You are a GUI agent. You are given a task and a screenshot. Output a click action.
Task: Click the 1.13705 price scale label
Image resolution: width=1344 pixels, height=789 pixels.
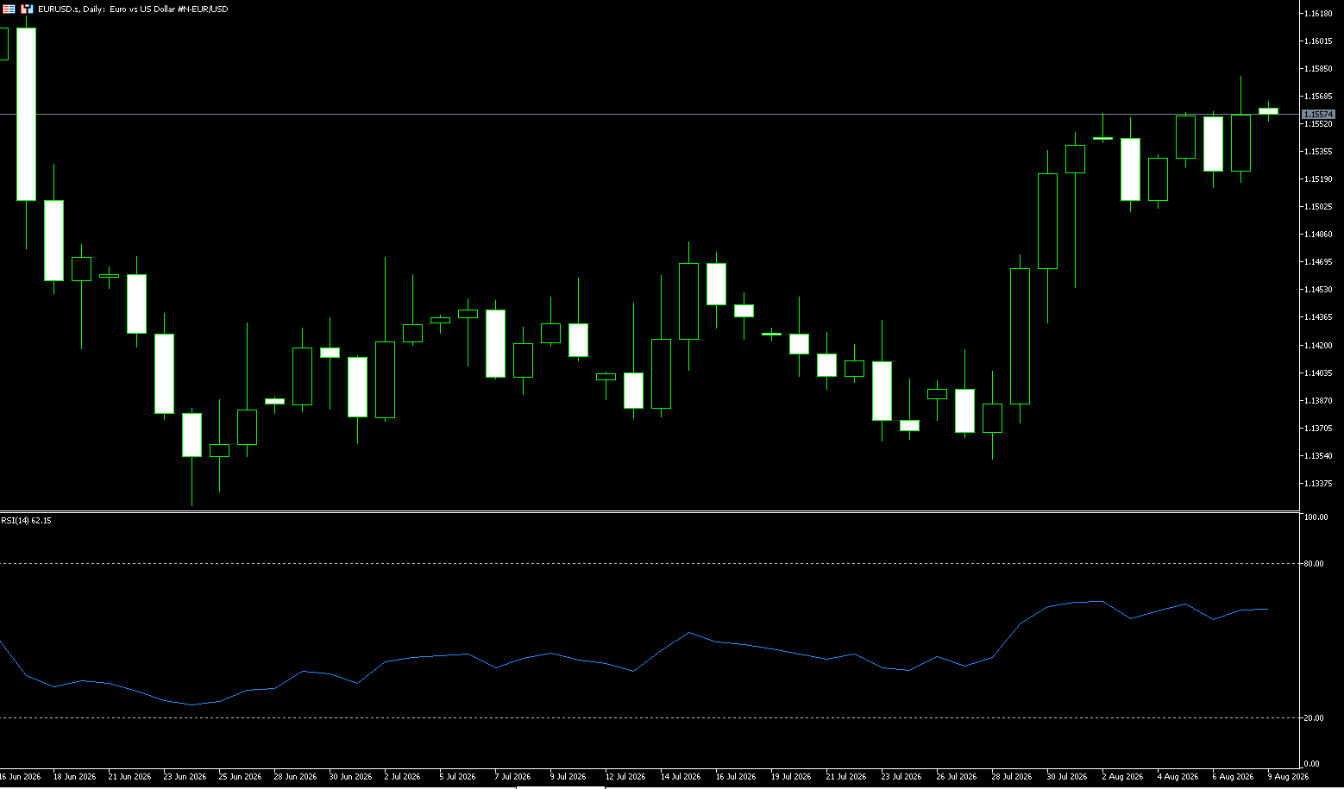pos(1317,429)
